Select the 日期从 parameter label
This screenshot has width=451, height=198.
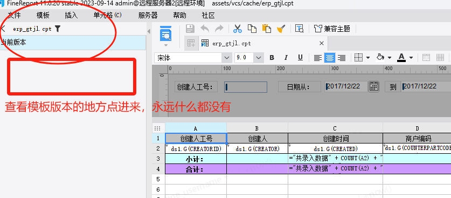click(x=300, y=87)
